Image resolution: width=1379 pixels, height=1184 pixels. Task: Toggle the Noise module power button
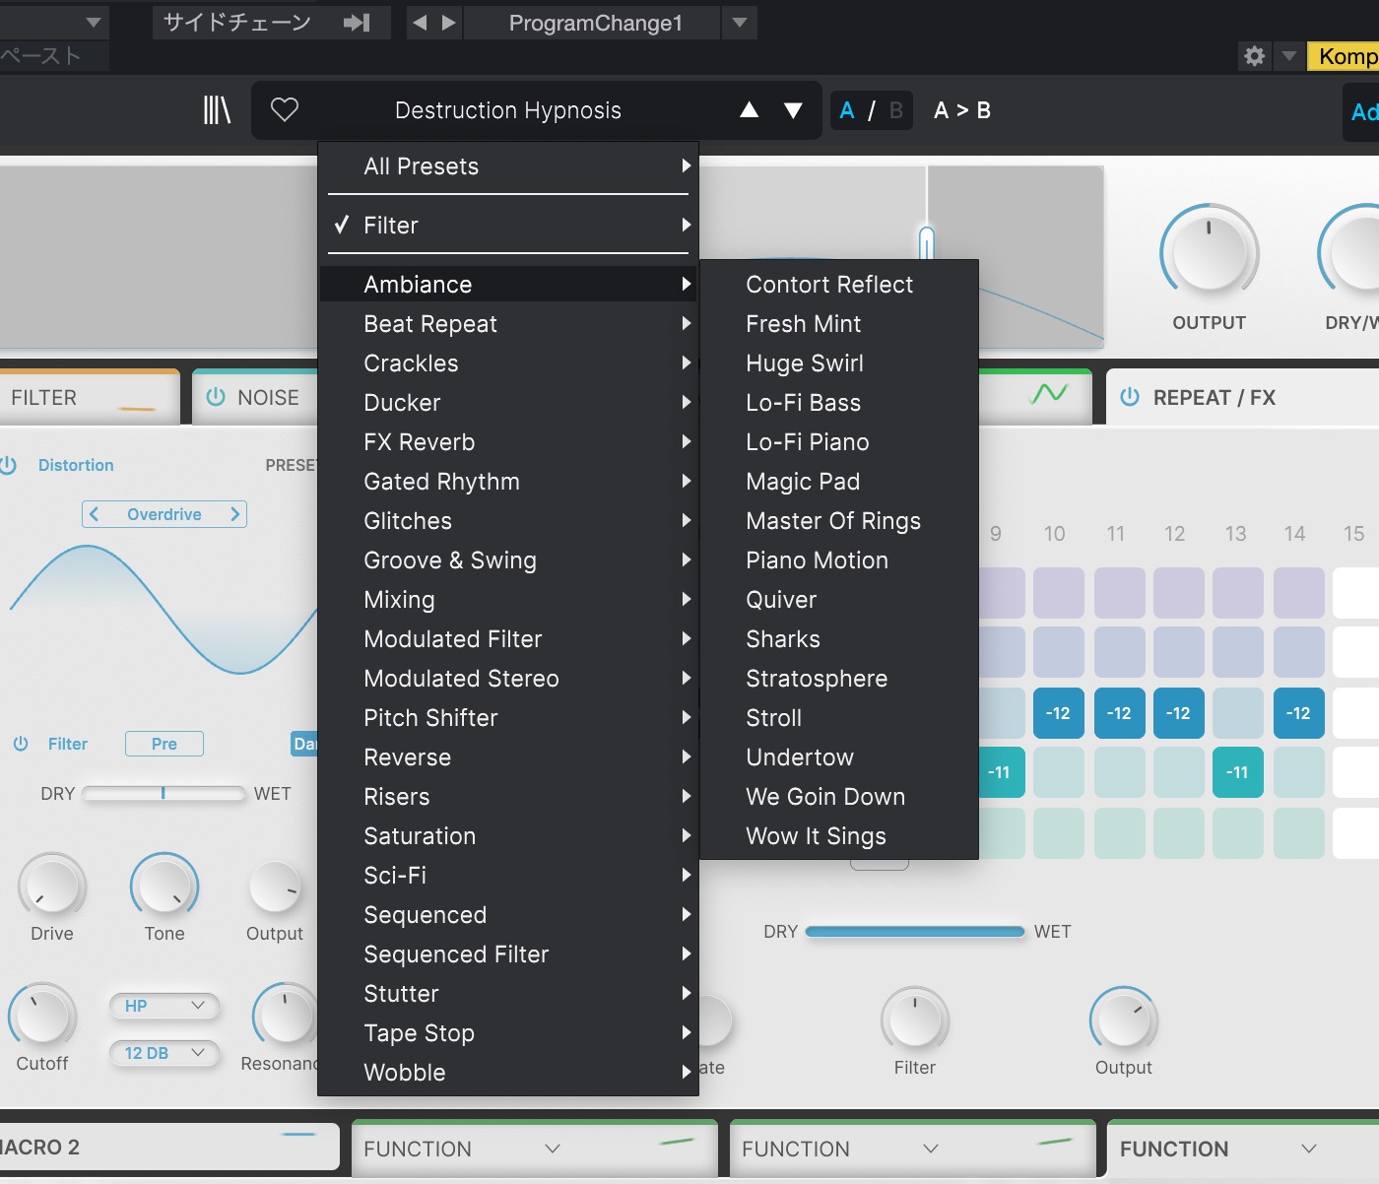coord(215,397)
